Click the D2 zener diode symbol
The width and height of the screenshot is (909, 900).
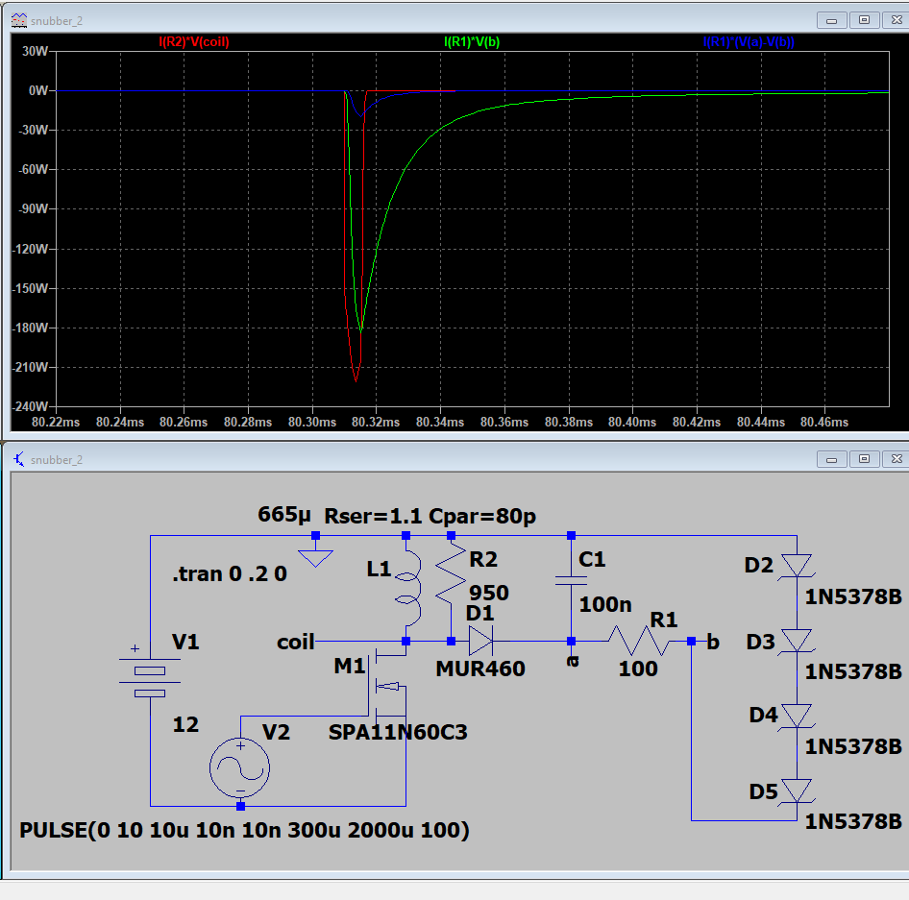[798, 566]
